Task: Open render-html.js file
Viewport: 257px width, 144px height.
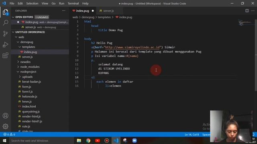Action: (x=40, y=116)
